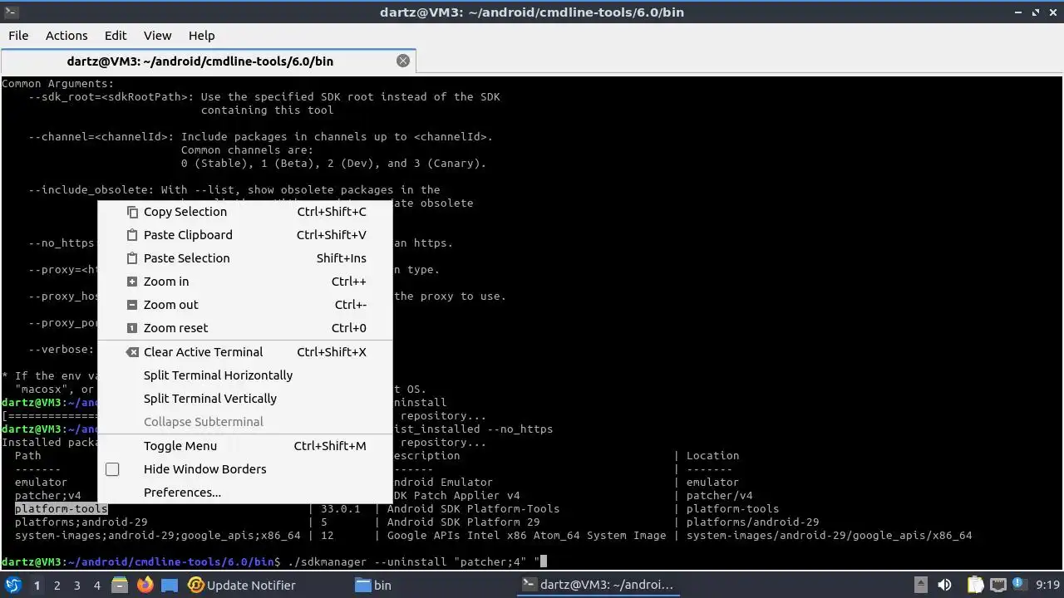The height and width of the screenshot is (598, 1064).
Task: Click the show desktop icon in panel
Action: coord(170,585)
